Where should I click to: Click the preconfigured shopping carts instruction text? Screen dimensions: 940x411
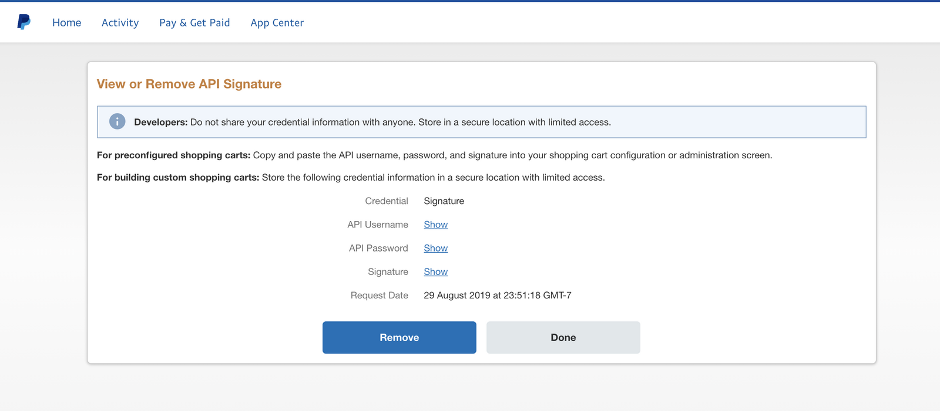[434, 155]
